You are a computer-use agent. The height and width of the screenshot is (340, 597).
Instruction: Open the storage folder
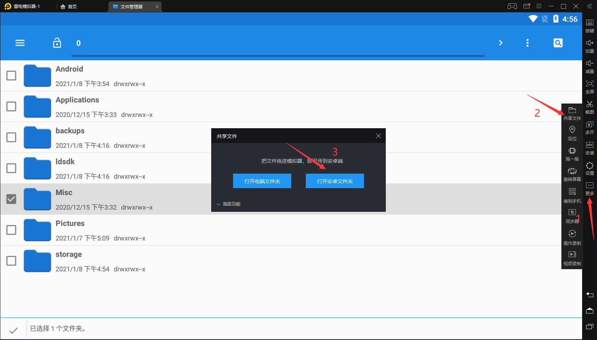69,254
